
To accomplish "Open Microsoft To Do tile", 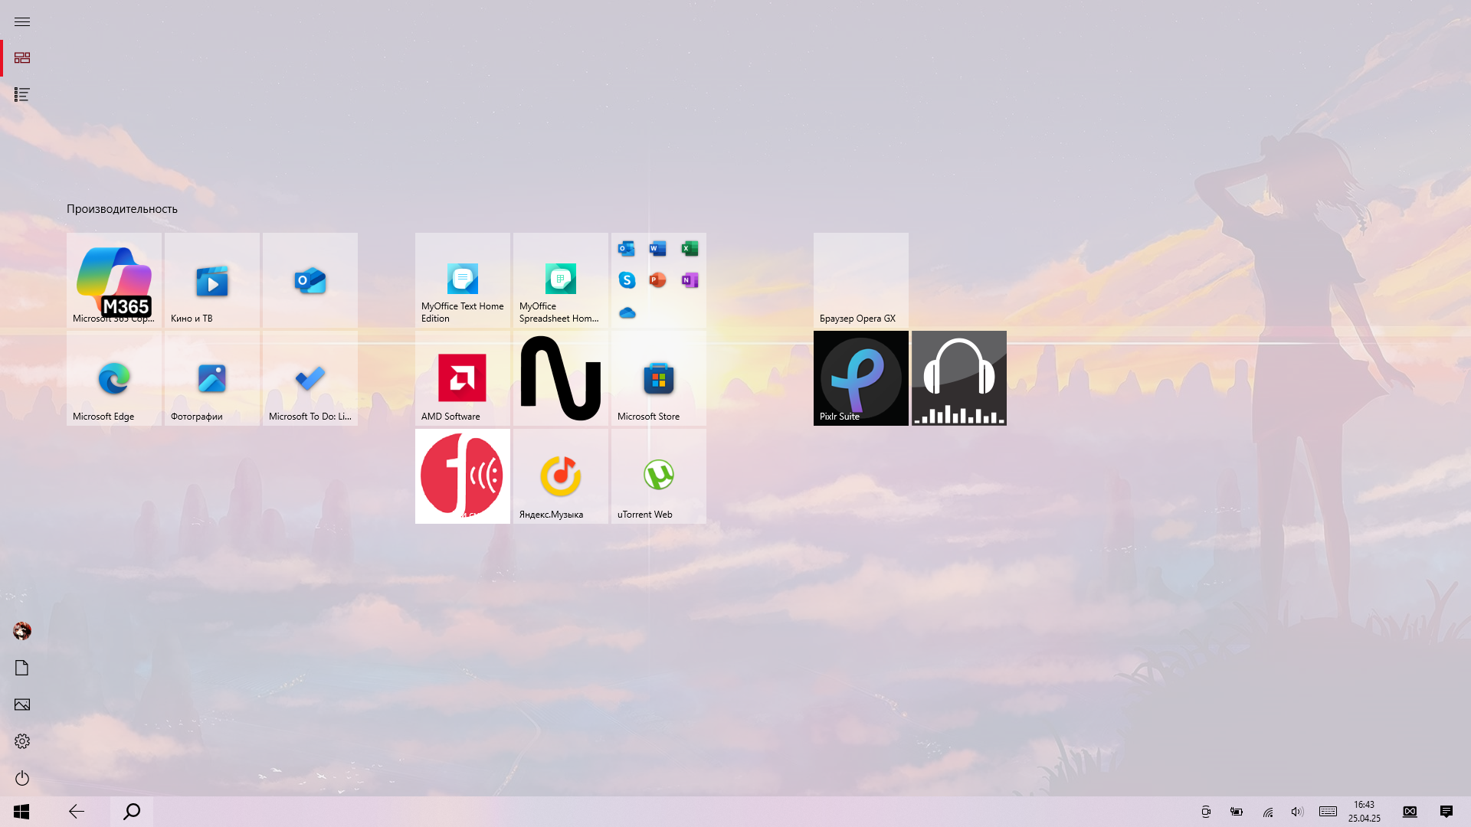I will (310, 378).
